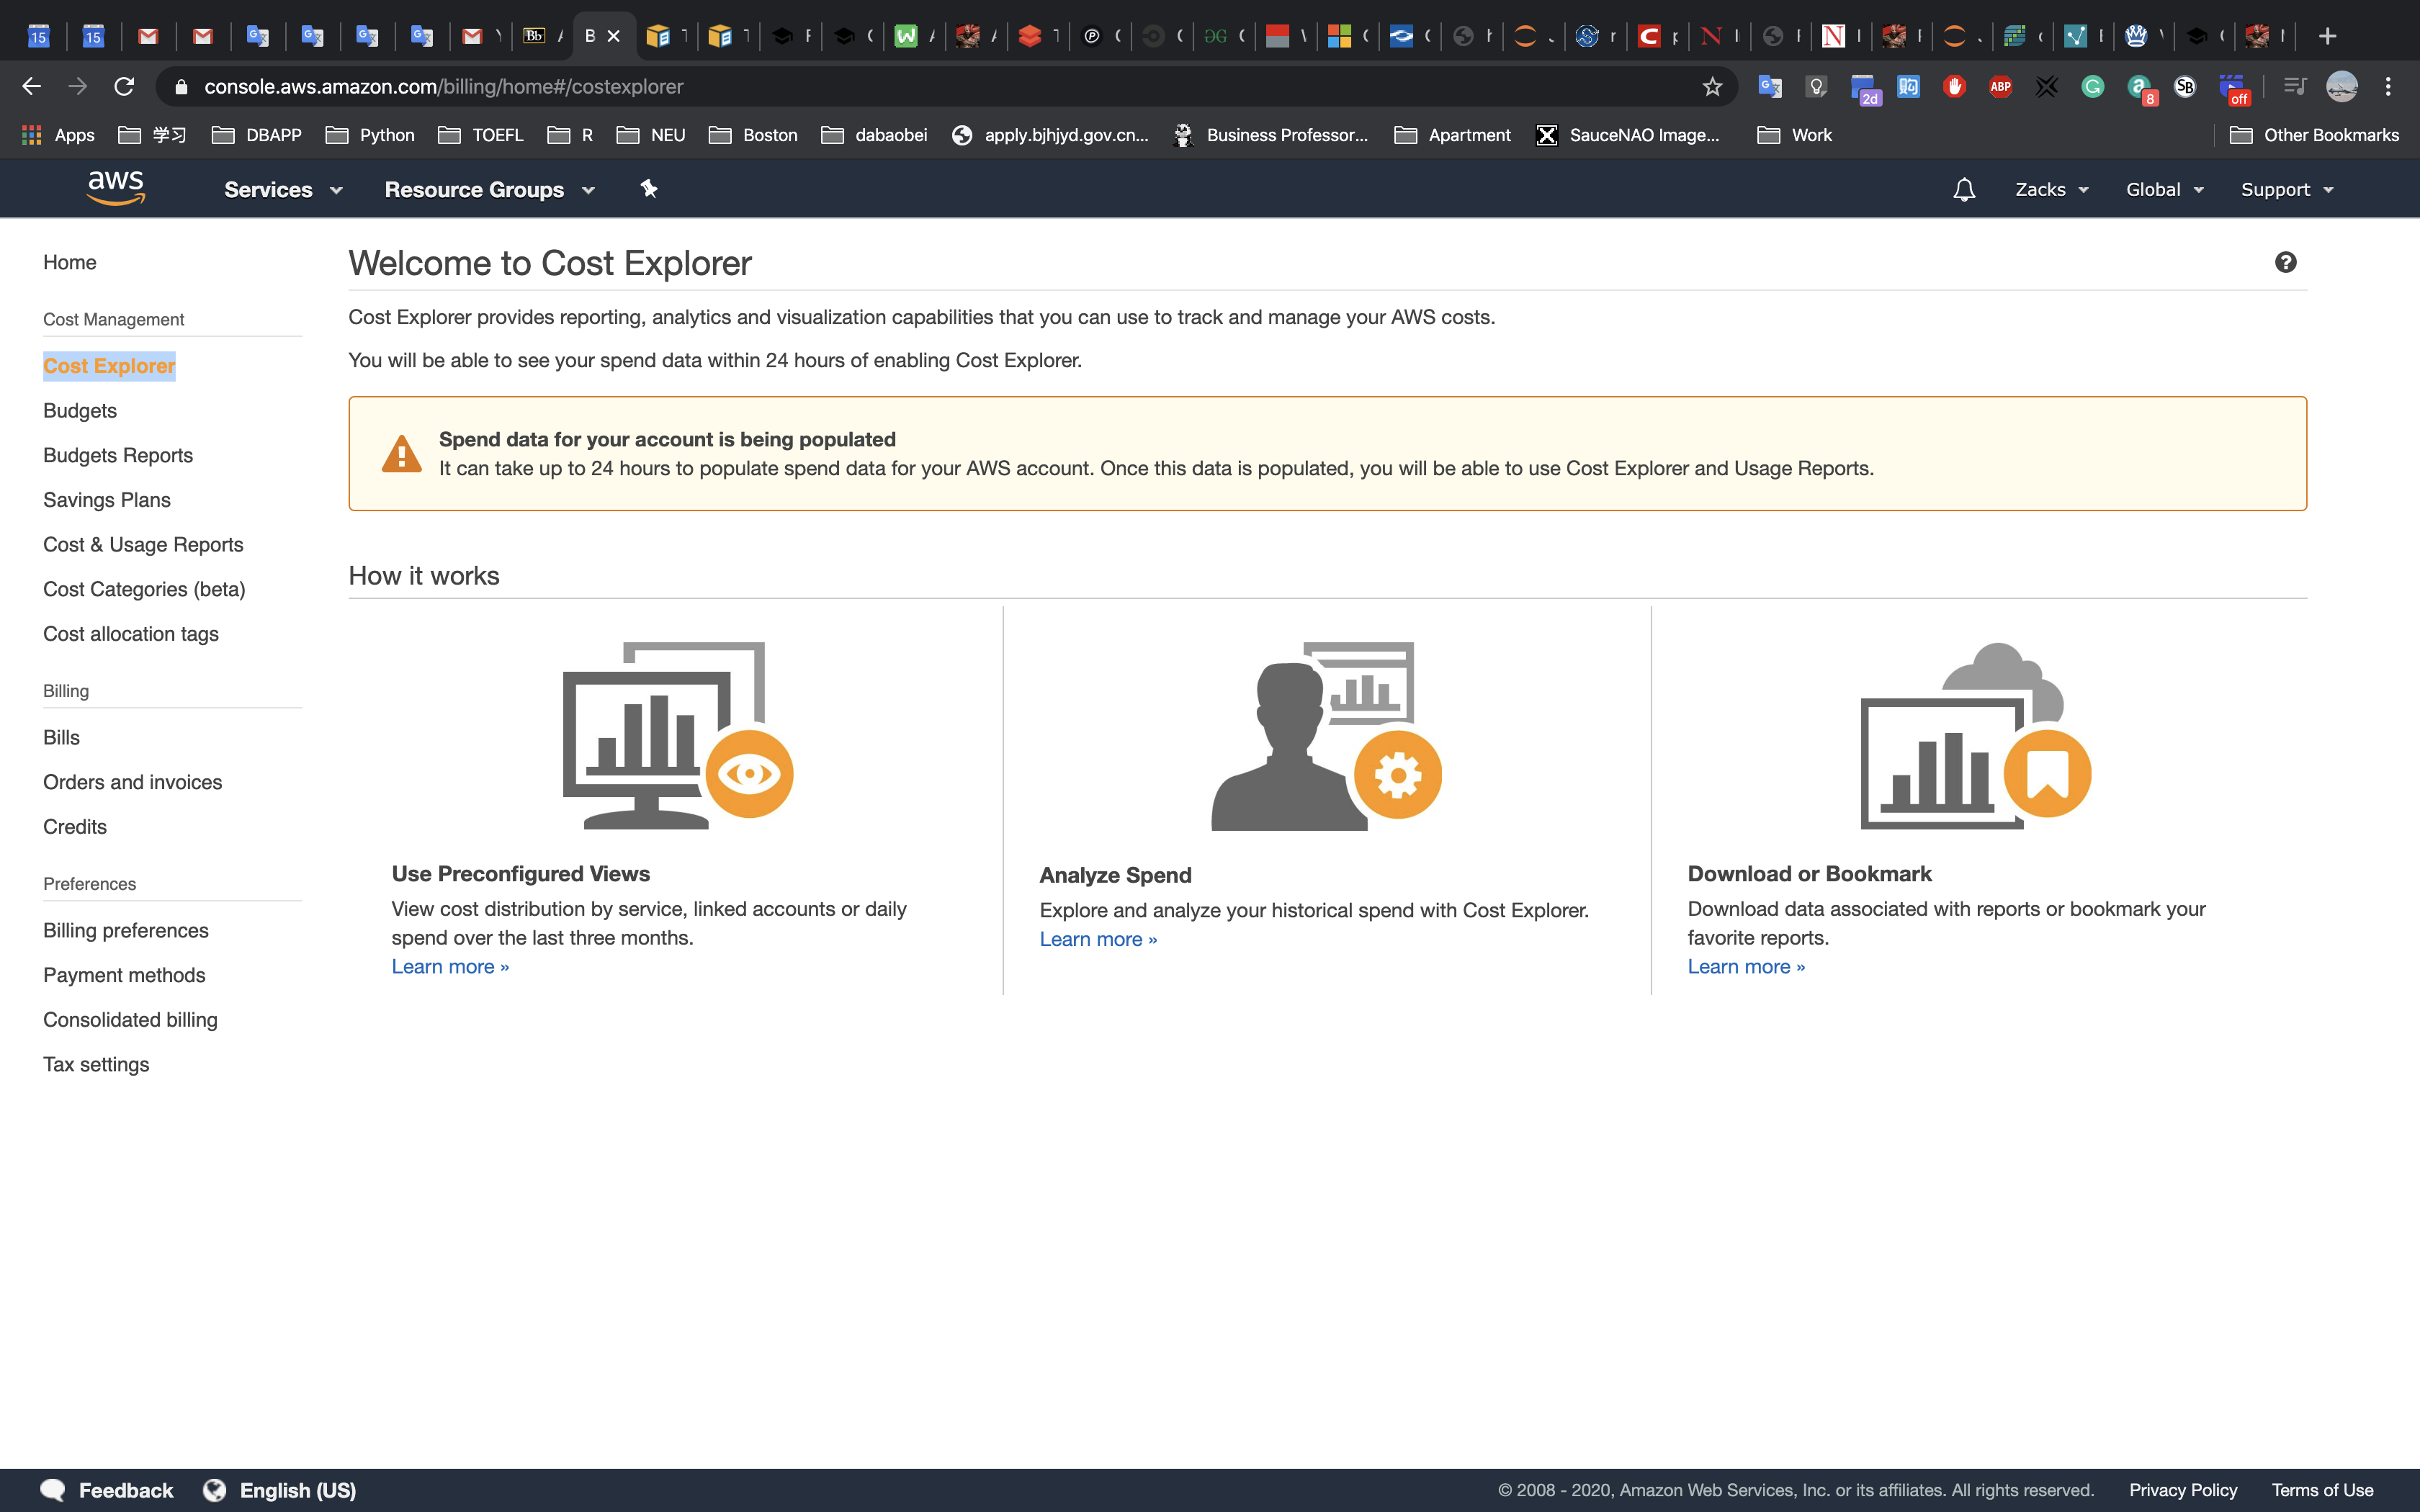Open the Global region dropdown
Viewport: 2420px width, 1512px height.
pyautogui.click(x=2164, y=190)
